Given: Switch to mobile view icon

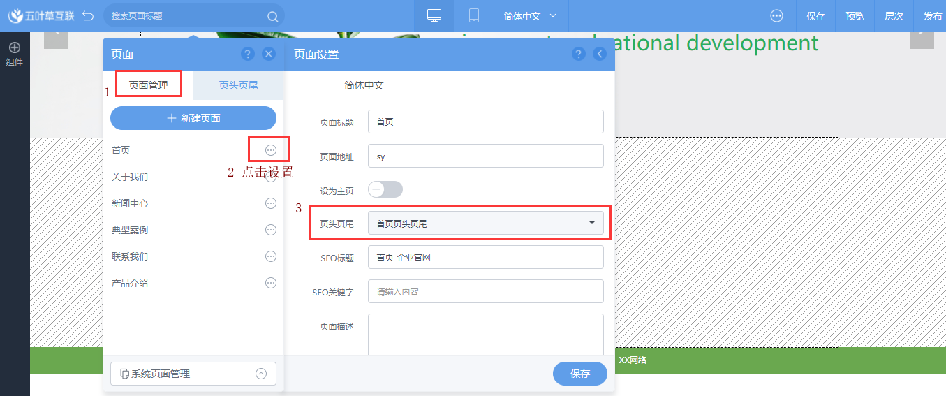Looking at the screenshot, I should click(474, 16).
